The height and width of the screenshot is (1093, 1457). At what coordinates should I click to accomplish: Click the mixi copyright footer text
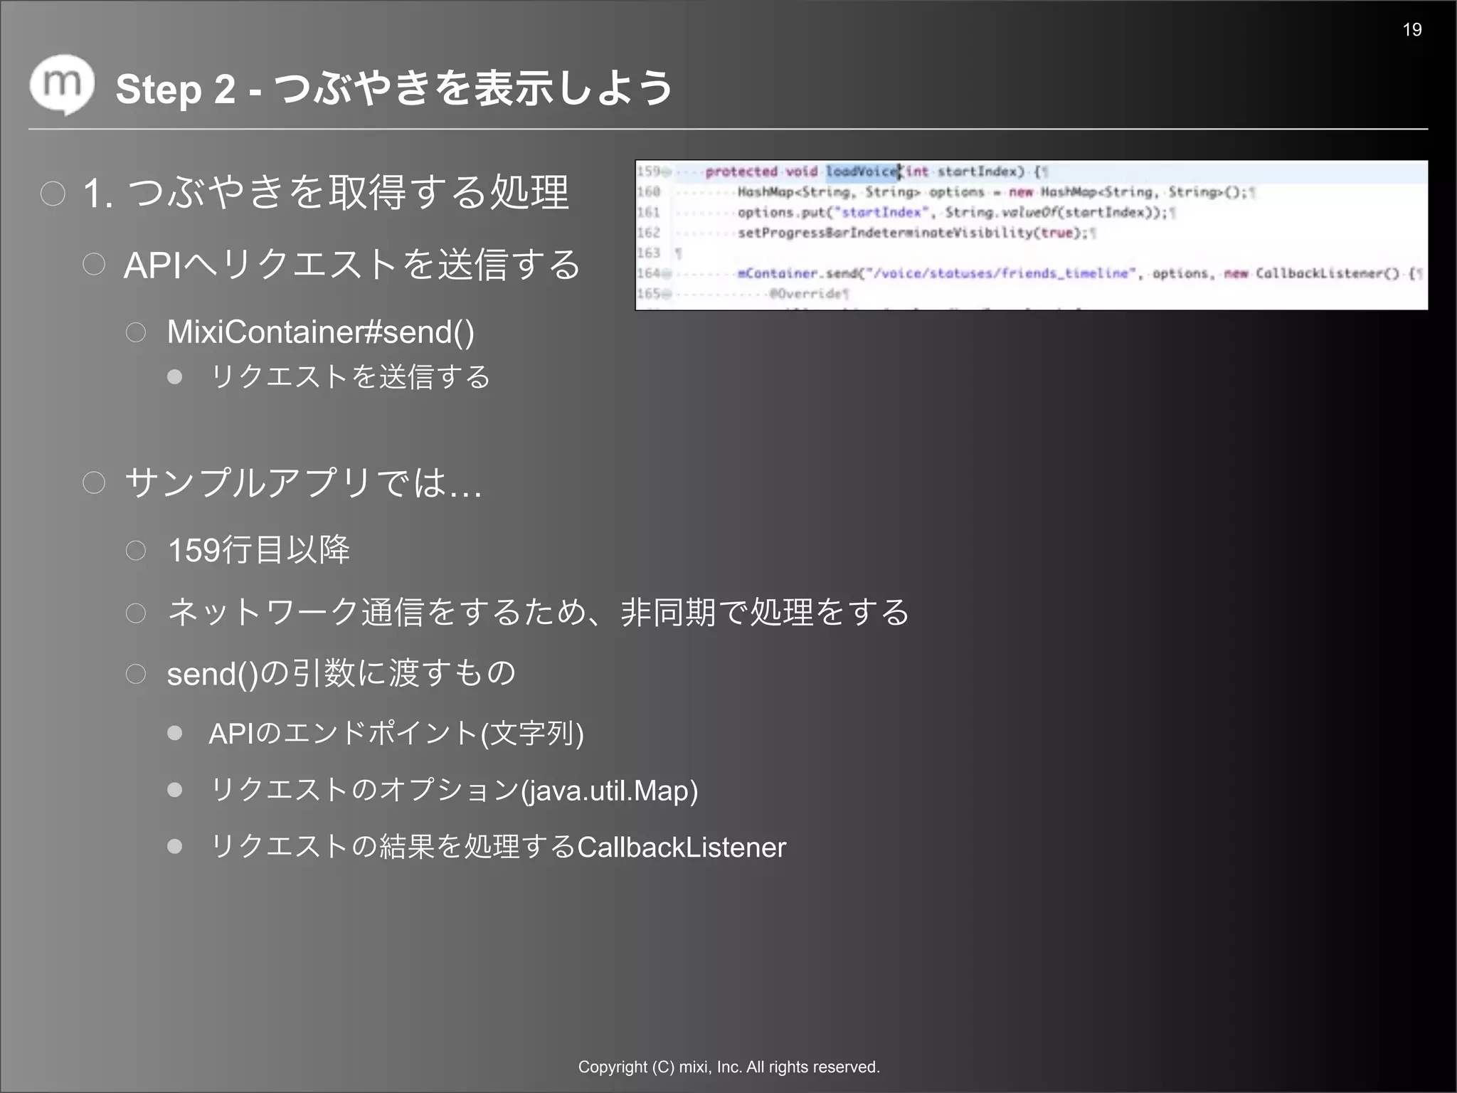pos(728,1067)
